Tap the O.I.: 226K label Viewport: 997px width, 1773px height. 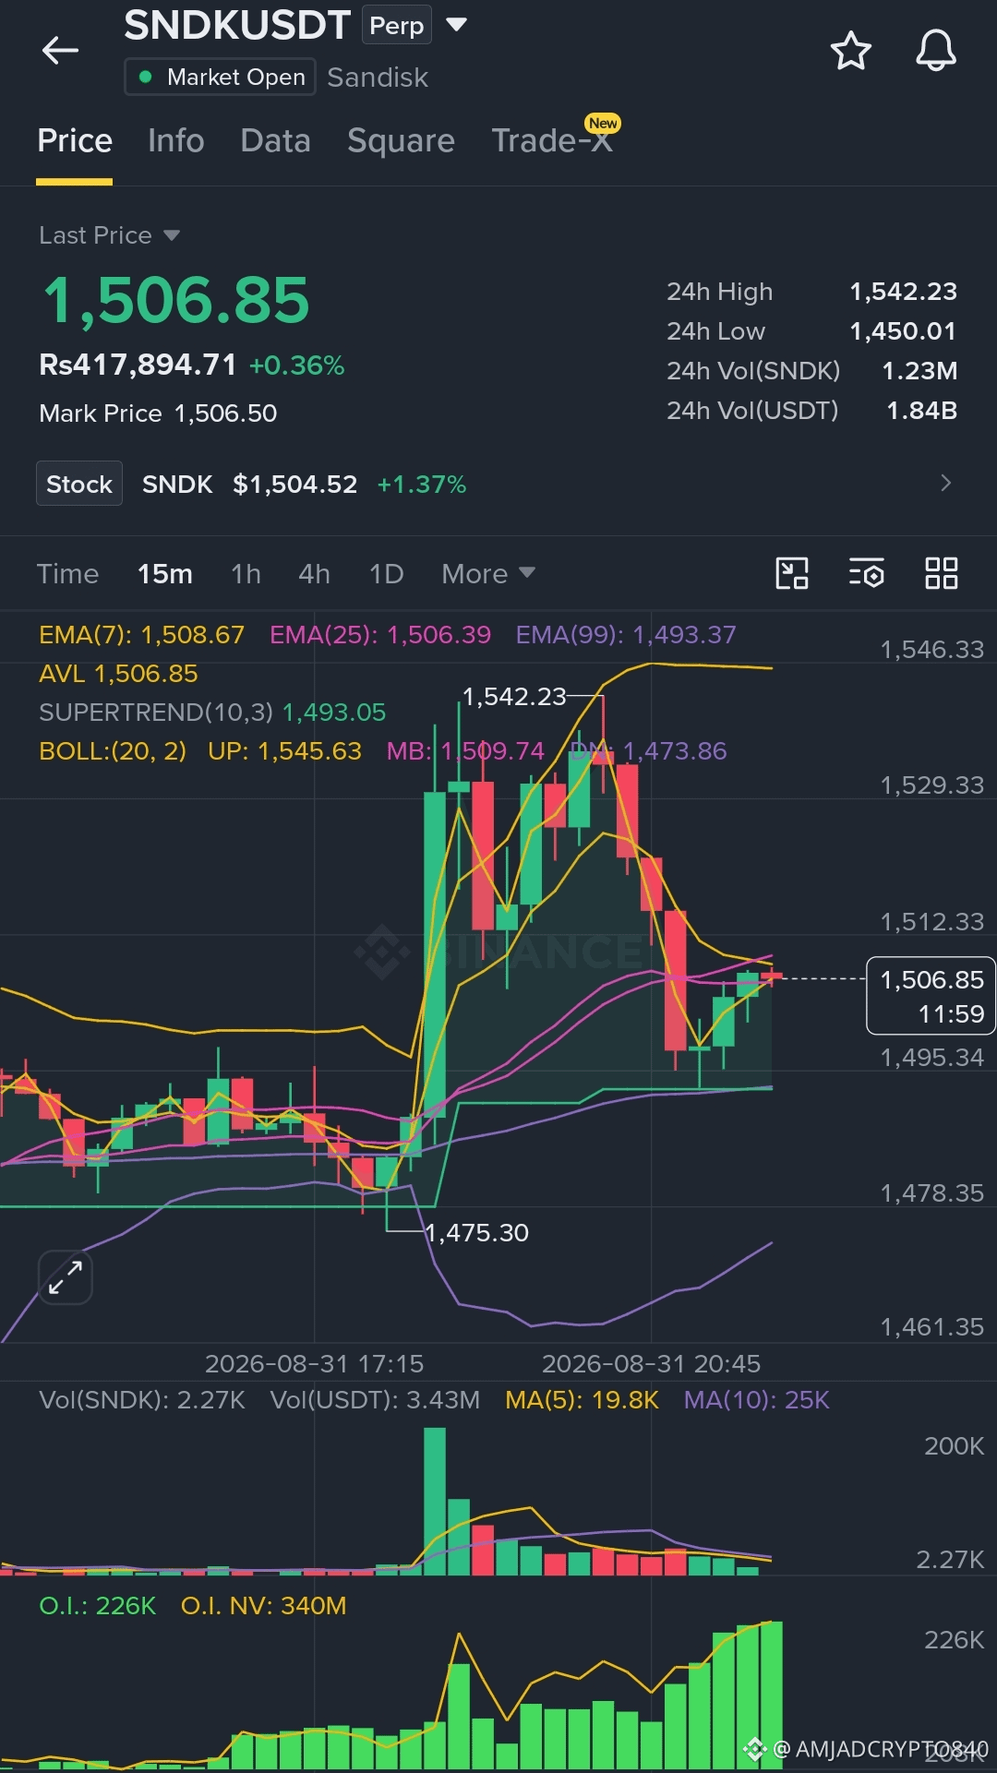tap(97, 1606)
